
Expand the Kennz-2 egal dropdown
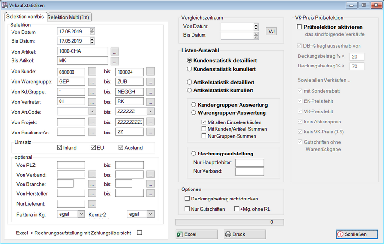click(150, 214)
